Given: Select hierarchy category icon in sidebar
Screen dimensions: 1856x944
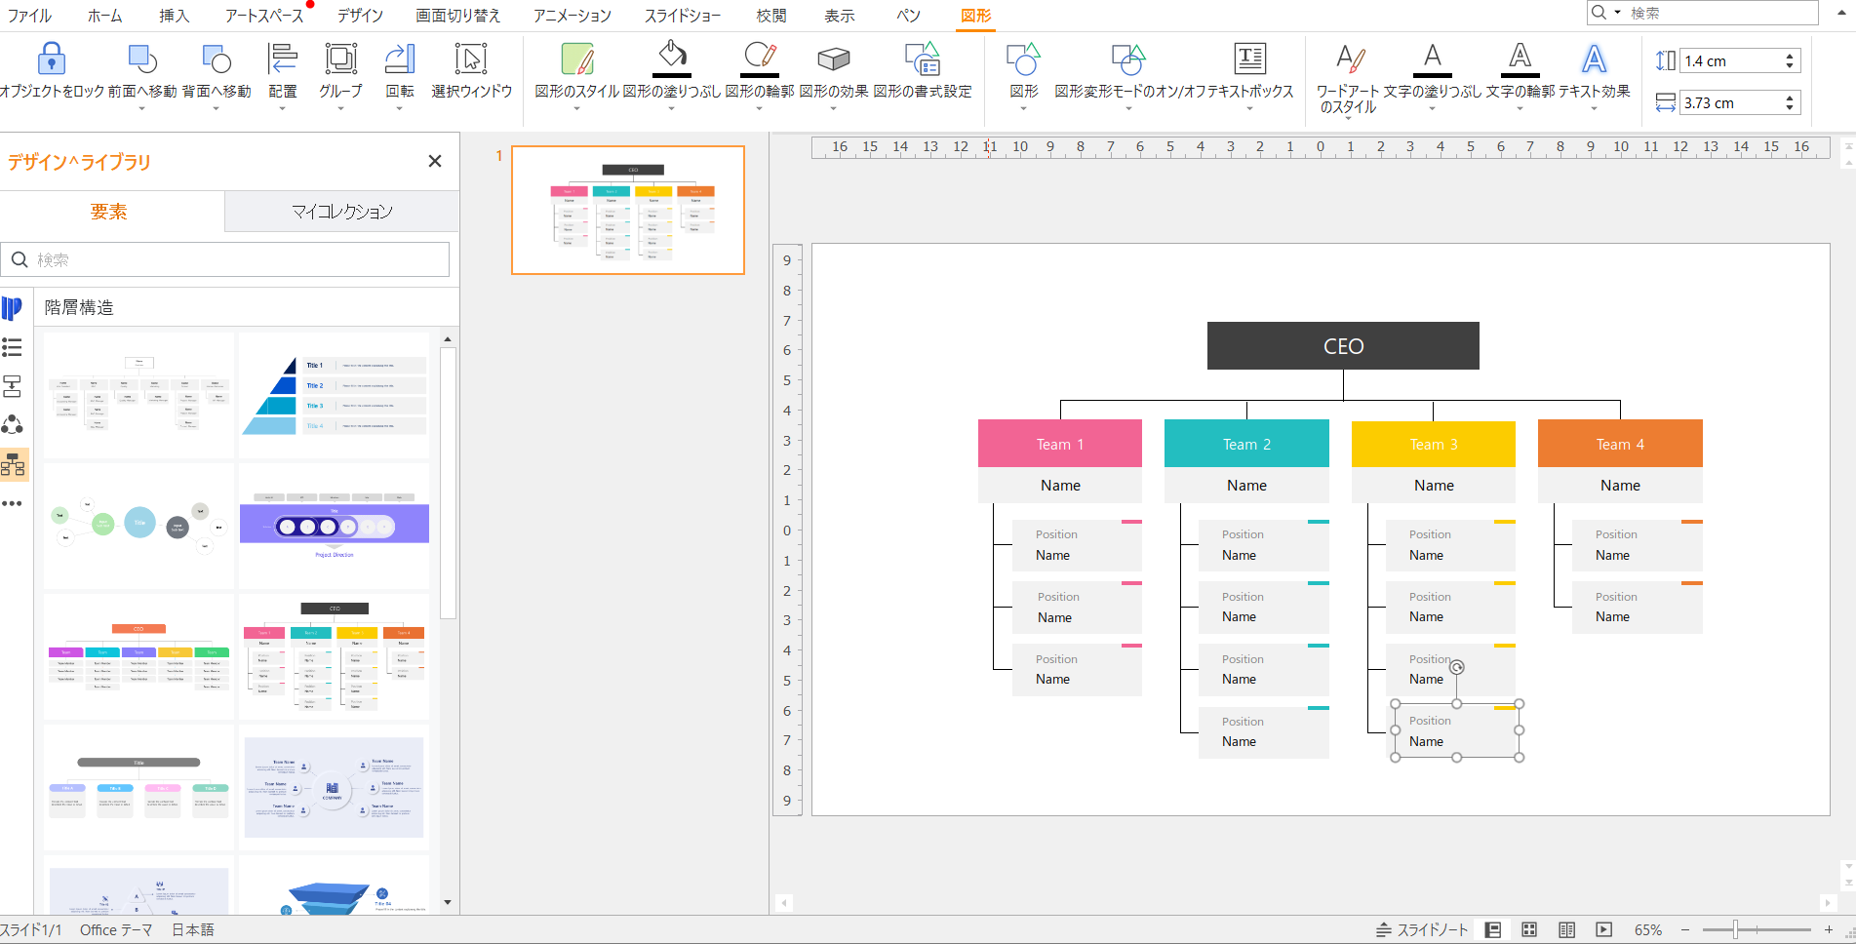Looking at the screenshot, I should (14, 465).
